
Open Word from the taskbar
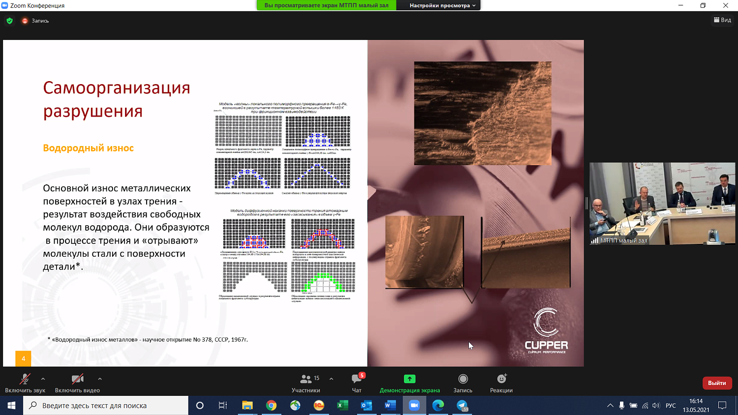pyautogui.click(x=390, y=405)
